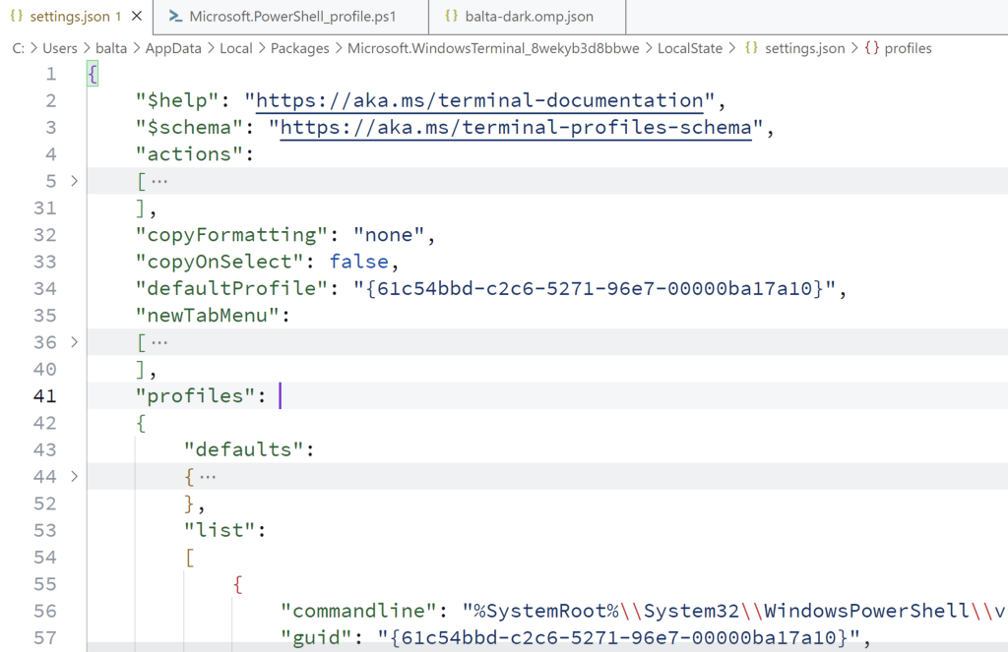Click the false value on line 33
The image size is (1008, 652).
tap(359, 263)
